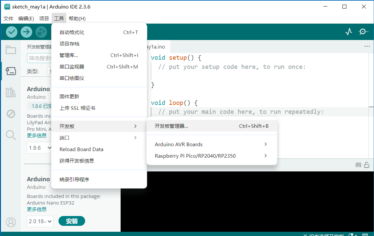Image resolution: width=374 pixels, height=236 pixels.
Task: Open the Debug sidebar icon
Action: [x=11, y=114]
